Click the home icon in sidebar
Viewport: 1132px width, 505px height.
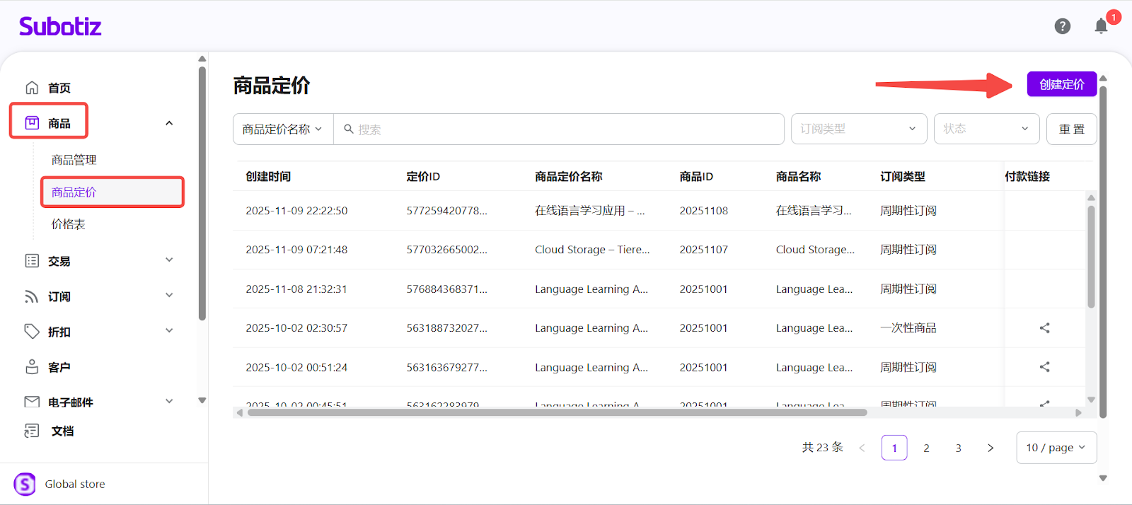coord(32,88)
